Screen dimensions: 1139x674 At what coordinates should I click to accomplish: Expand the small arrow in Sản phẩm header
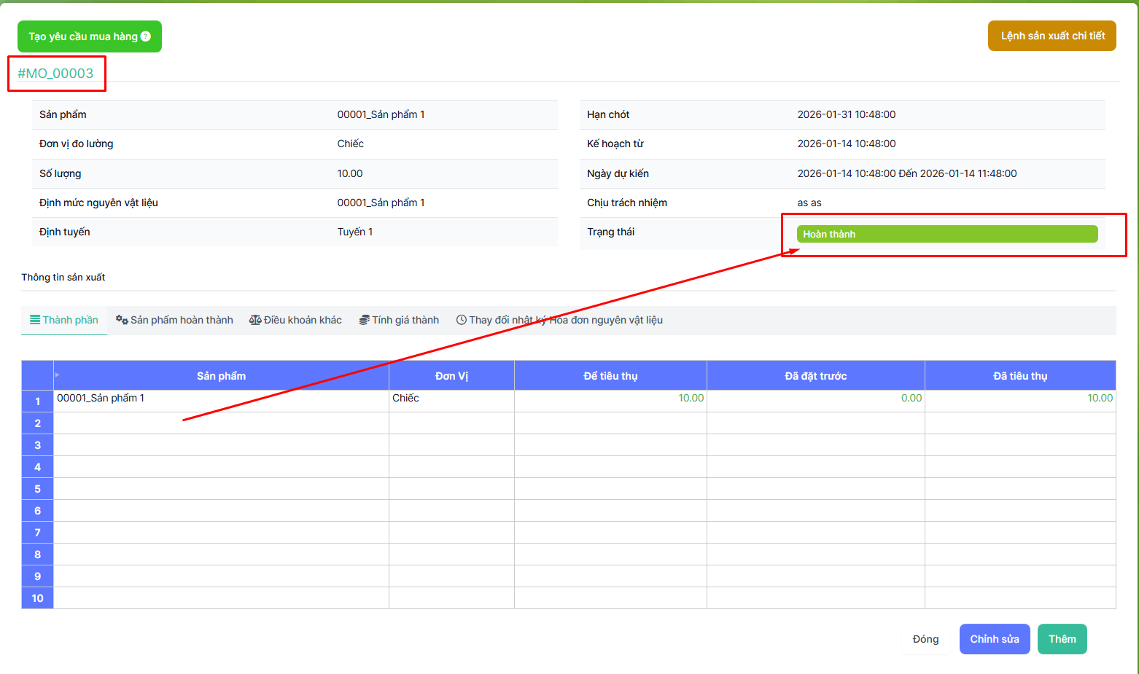(x=58, y=375)
